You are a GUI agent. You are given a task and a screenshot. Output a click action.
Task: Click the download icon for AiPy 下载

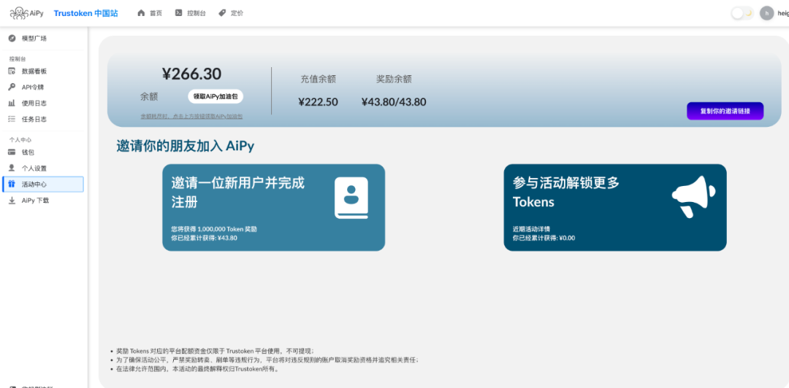click(12, 200)
